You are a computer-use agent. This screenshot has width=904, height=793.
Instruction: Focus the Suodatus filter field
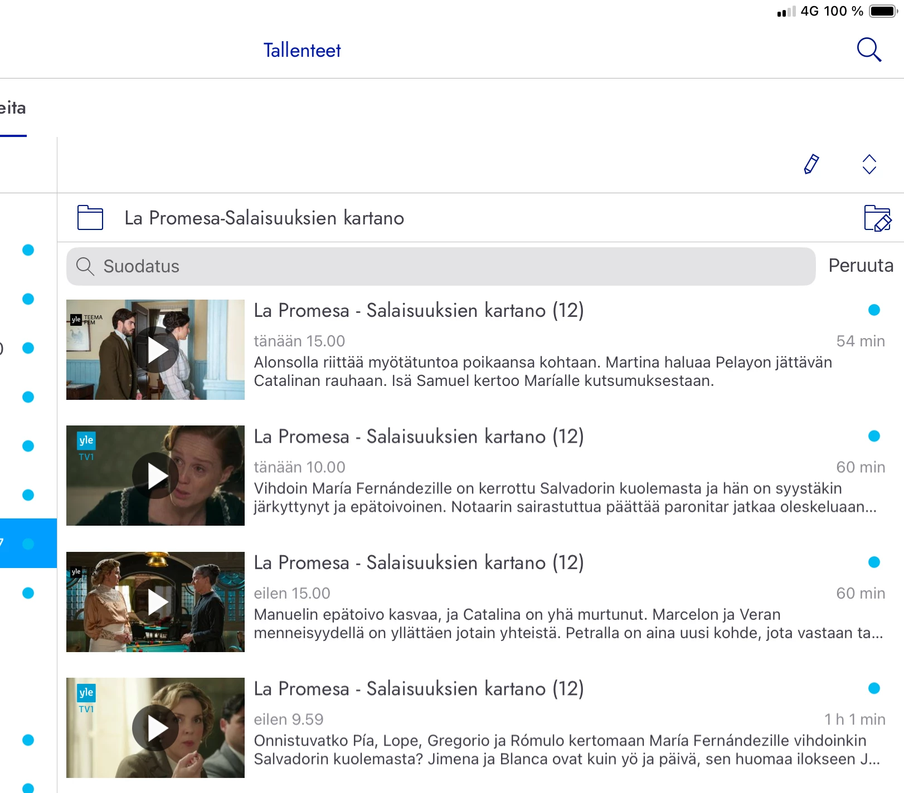click(x=441, y=266)
